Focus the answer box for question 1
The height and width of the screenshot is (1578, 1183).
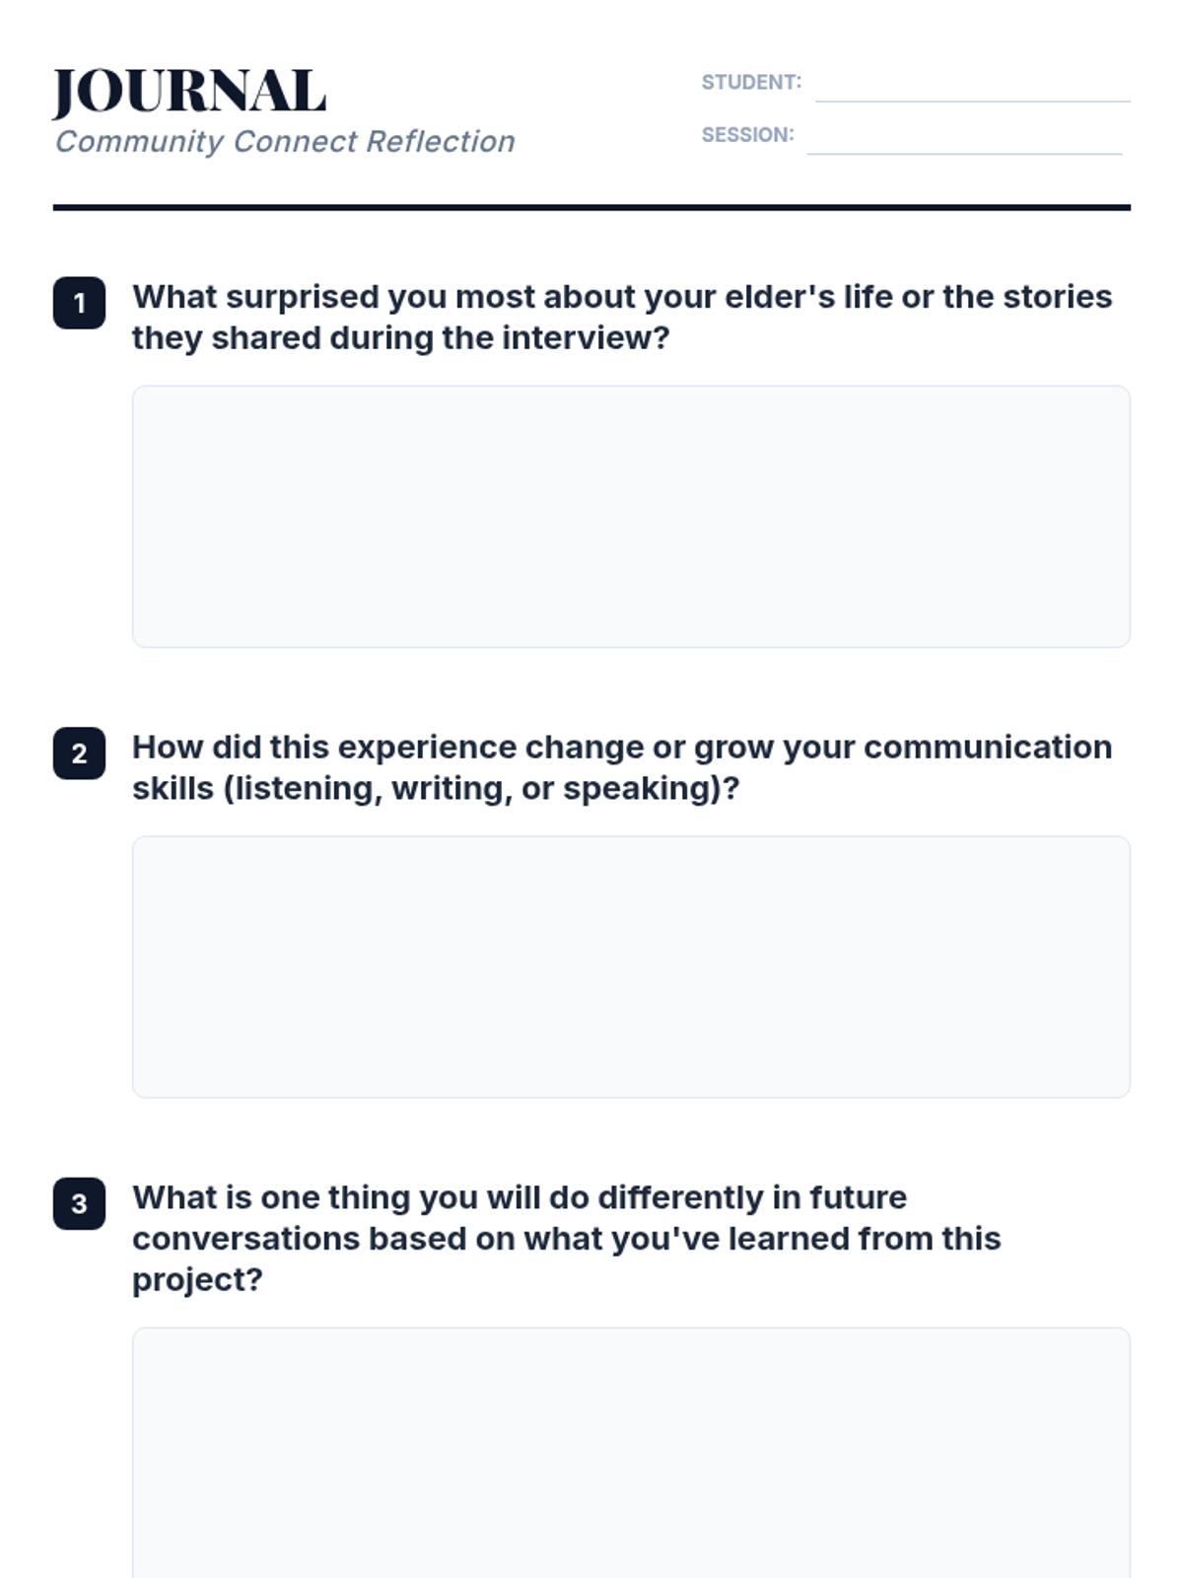(631, 516)
